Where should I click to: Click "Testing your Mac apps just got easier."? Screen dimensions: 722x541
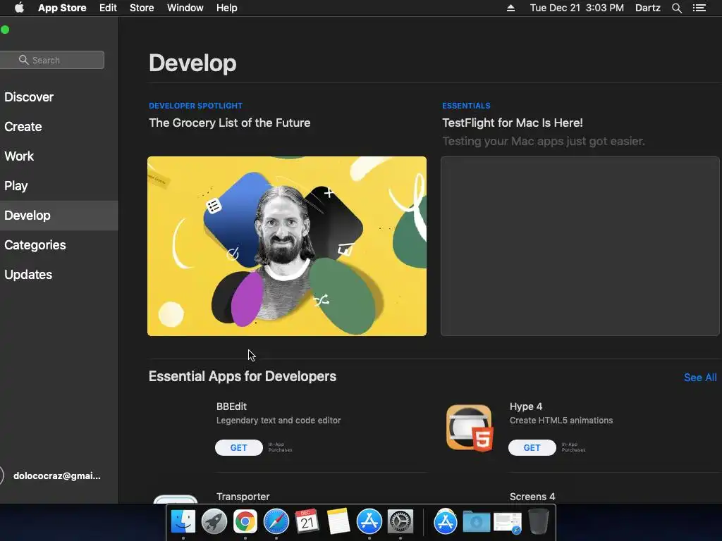coord(544,141)
